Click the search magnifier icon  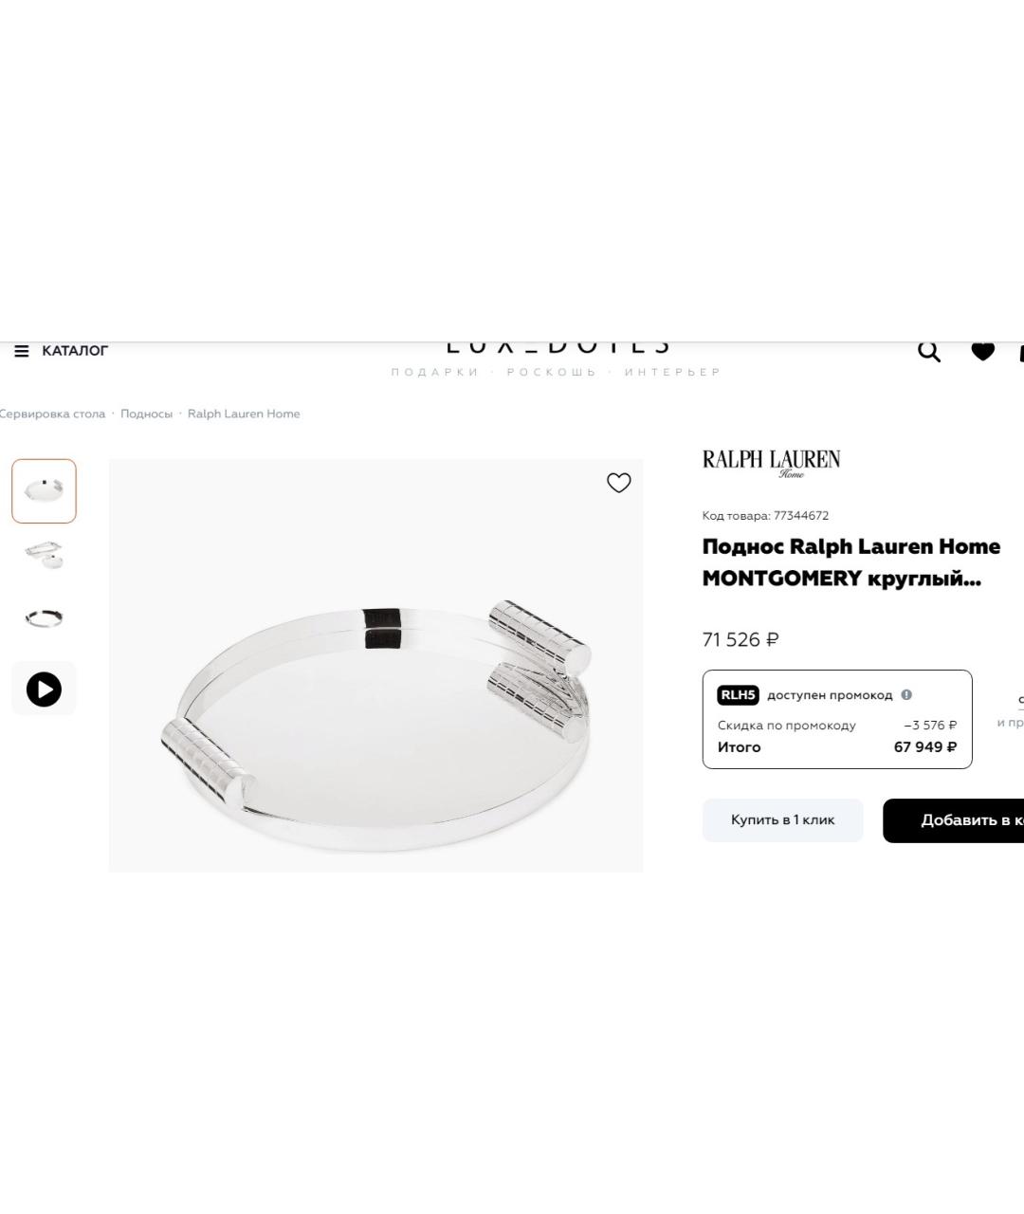point(929,351)
